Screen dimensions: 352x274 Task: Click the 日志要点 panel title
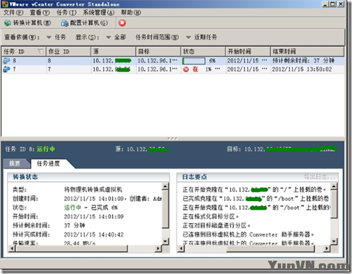tap(194, 176)
